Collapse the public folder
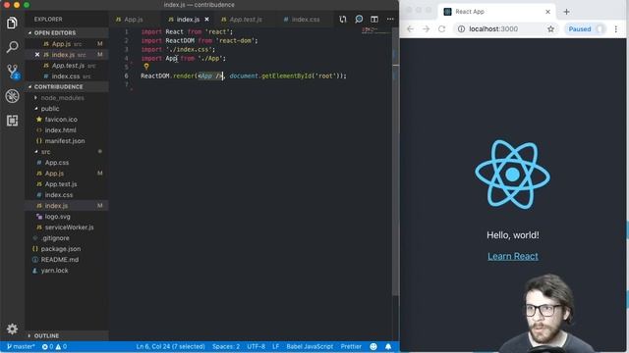This screenshot has height=353, width=629. 66,109
